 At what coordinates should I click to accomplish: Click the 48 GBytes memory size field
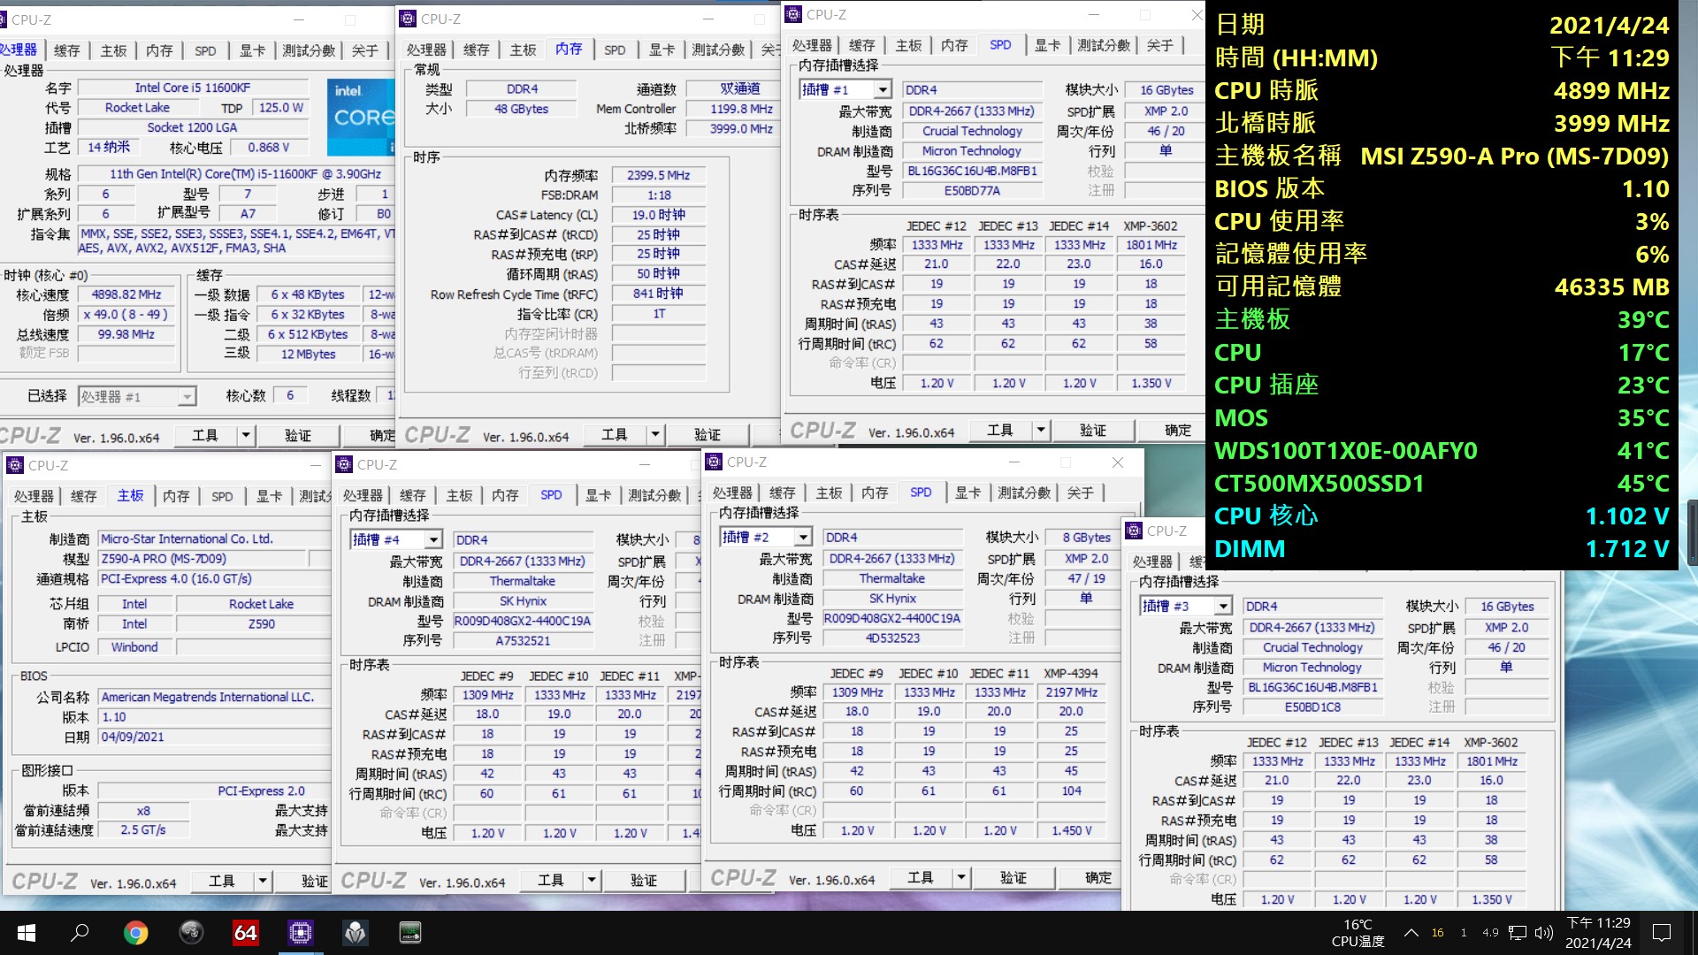522,109
